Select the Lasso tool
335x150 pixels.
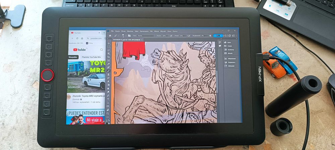pyautogui.click(x=108, y=50)
